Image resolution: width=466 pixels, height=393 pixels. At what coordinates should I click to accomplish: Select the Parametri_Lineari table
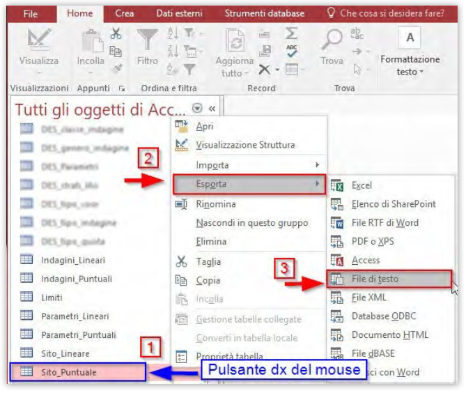(75, 316)
